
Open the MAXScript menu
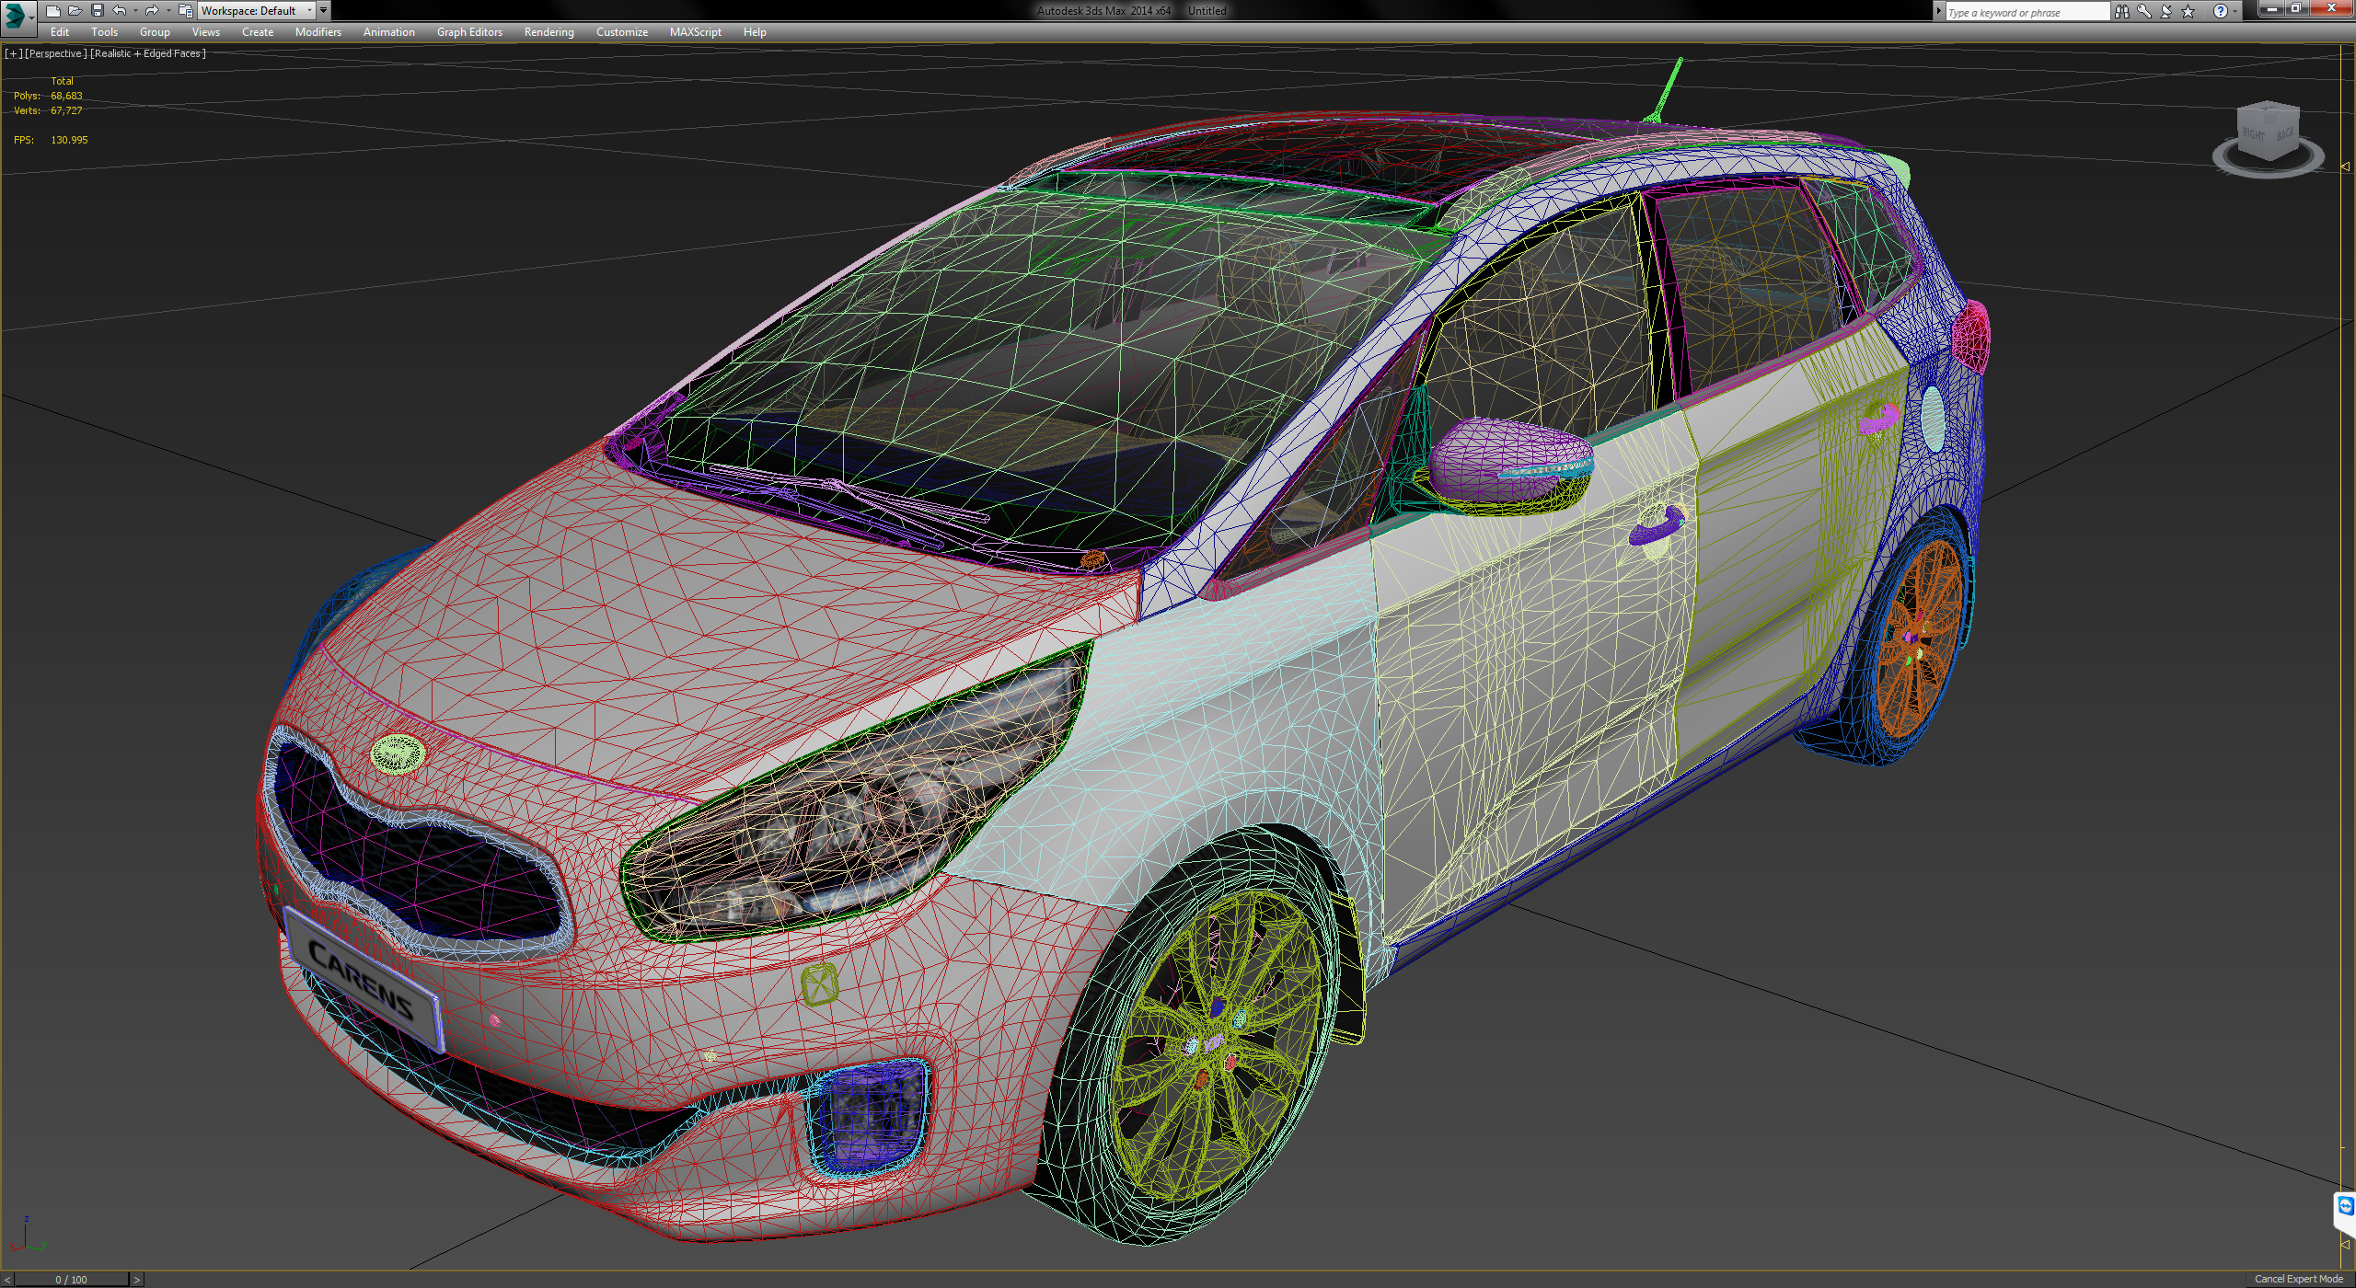click(695, 31)
